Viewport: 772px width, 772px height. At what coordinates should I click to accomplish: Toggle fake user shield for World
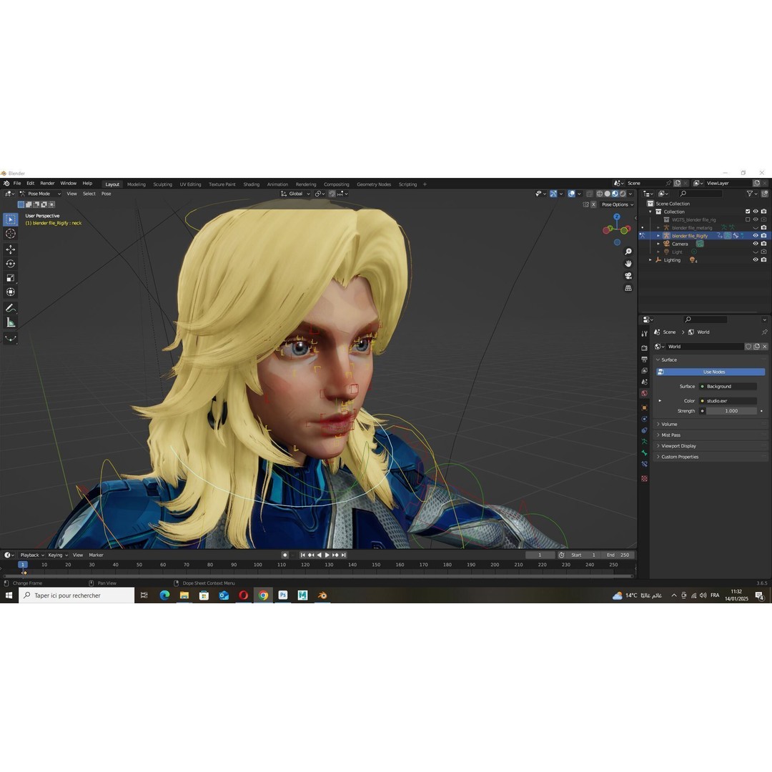(x=748, y=347)
